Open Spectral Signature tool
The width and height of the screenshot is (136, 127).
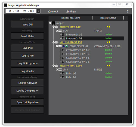point(27,102)
